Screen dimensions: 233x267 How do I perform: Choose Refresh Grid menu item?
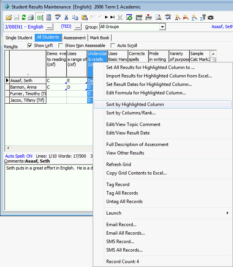(x=163, y=165)
